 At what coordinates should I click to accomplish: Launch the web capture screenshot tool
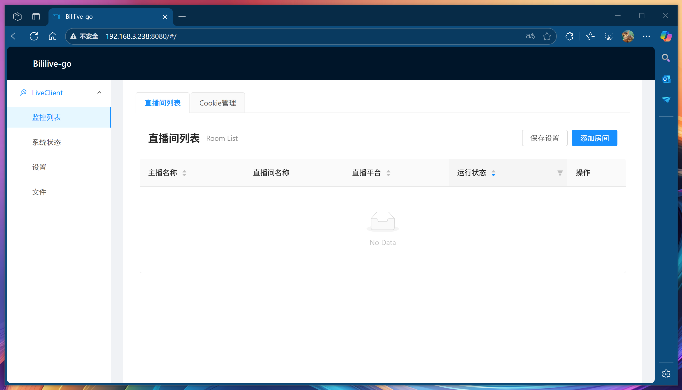point(609,36)
